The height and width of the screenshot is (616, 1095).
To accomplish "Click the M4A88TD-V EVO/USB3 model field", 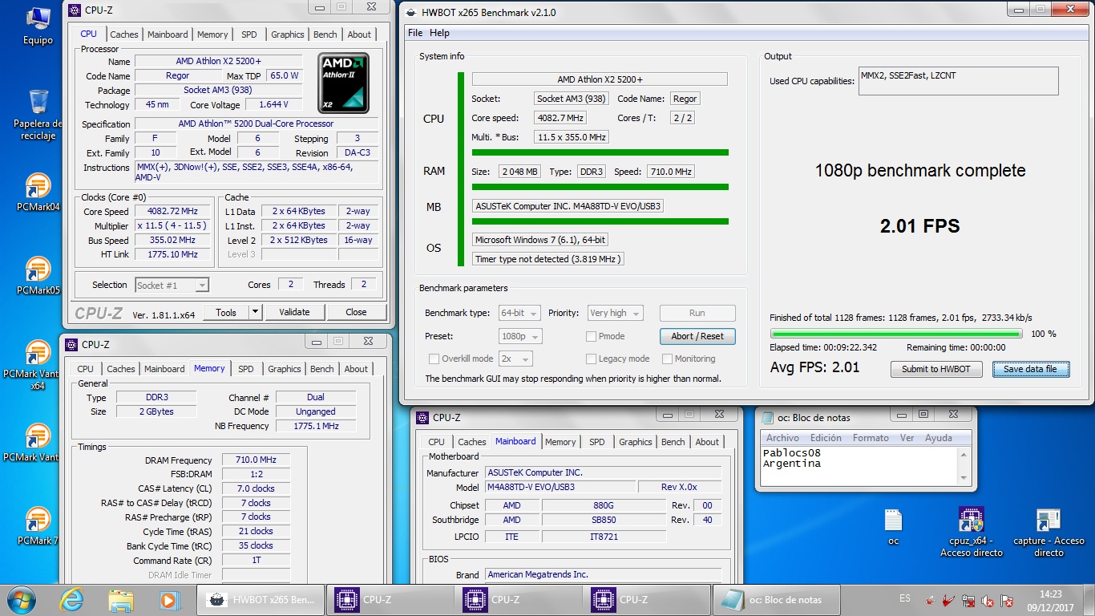I will (560, 487).
